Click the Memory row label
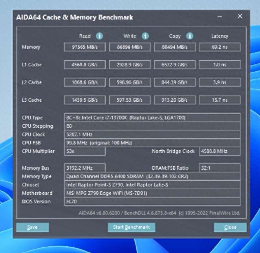Image resolution: width=260 pixels, height=253 pixels. click(x=31, y=47)
